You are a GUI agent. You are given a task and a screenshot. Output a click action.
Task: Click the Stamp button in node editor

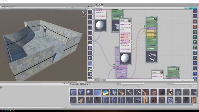(191, 8)
